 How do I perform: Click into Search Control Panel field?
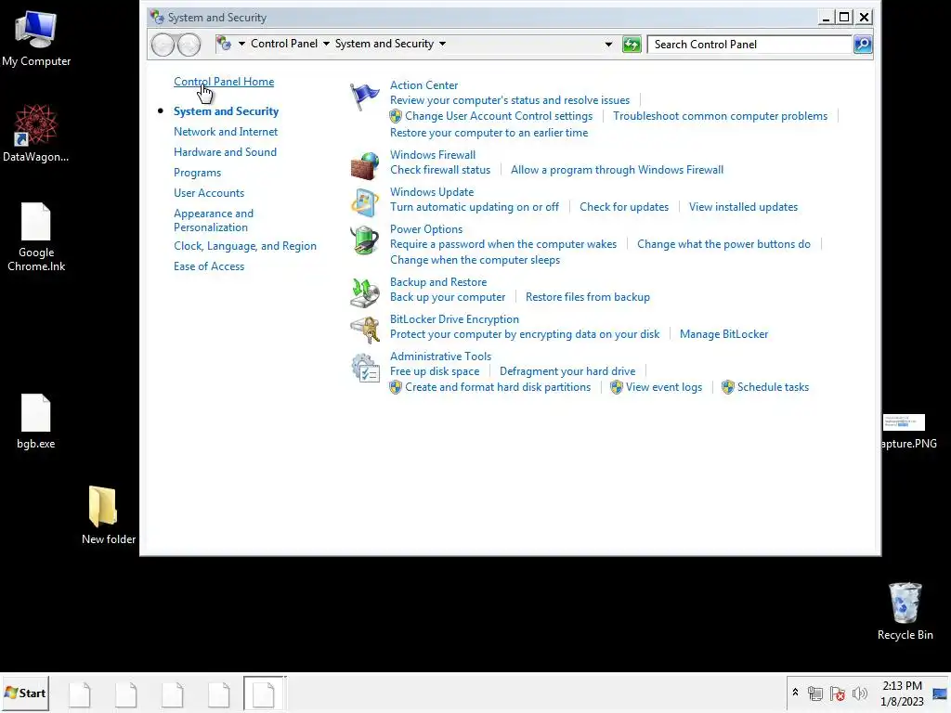coord(749,45)
